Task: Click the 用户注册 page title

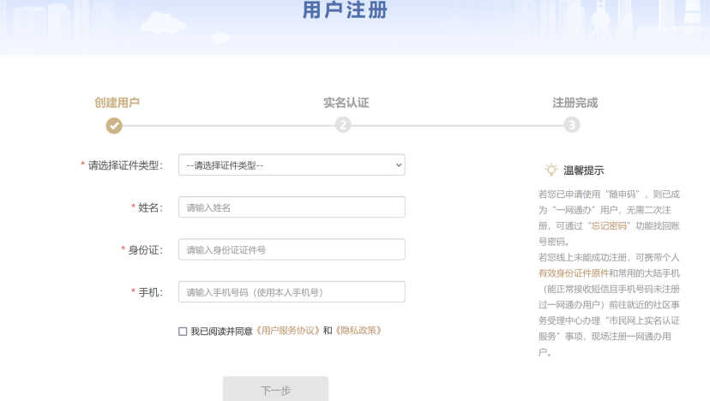Action: click(345, 11)
